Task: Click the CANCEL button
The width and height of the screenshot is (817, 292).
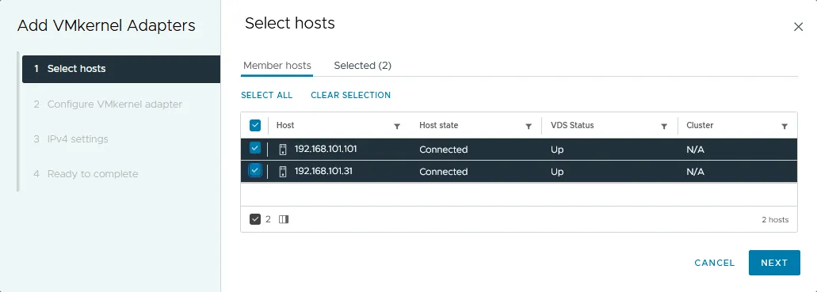Action: [714, 263]
